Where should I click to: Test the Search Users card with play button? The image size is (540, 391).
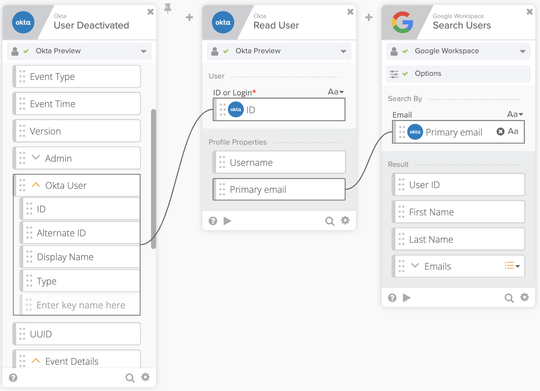pyautogui.click(x=407, y=298)
